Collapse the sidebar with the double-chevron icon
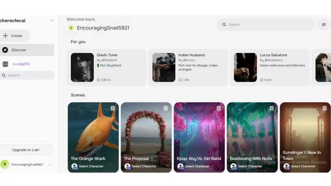The image size is (331, 186). click(52, 21)
